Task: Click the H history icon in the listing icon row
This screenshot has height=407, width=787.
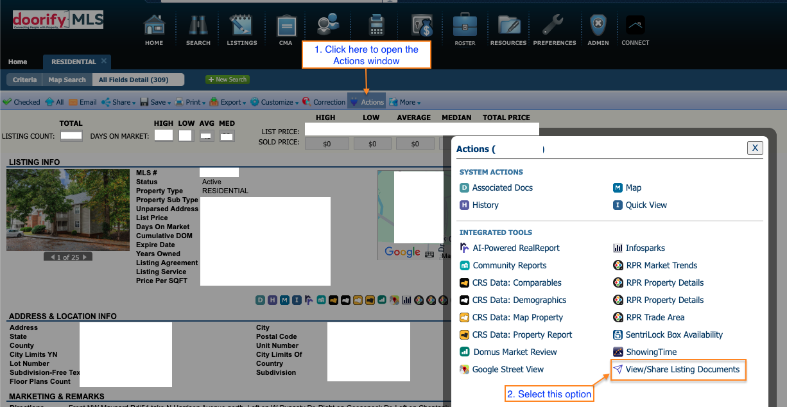Action: tap(272, 300)
